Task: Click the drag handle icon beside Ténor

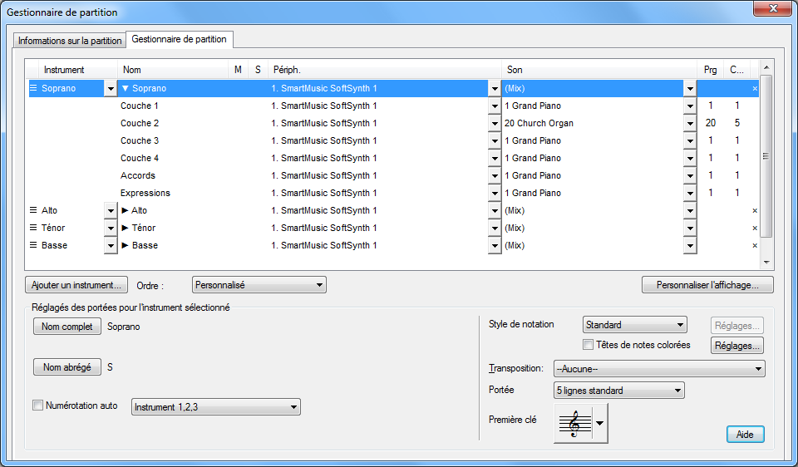Action: tap(33, 228)
